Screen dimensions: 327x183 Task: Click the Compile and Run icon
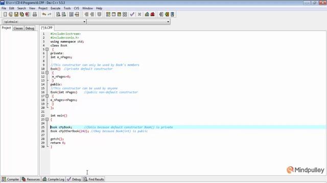pos(119,14)
